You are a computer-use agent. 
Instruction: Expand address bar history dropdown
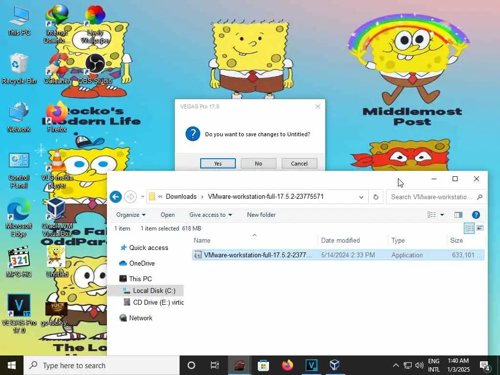(x=361, y=197)
